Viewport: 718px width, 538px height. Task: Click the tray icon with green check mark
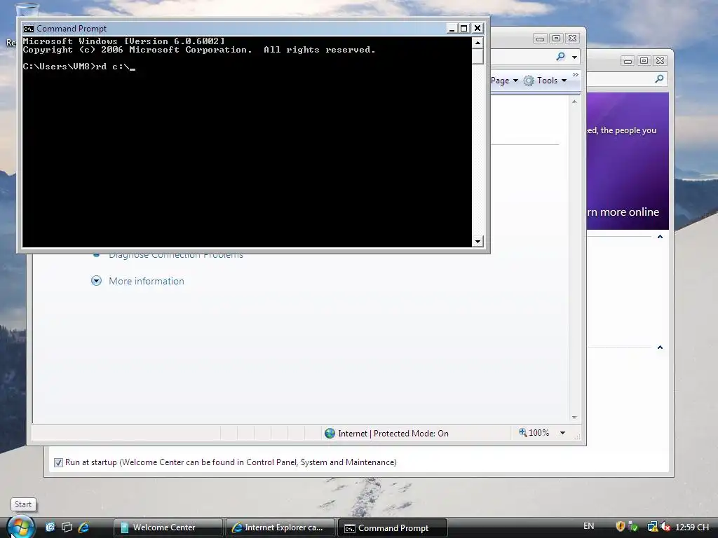[x=634, y=527]
